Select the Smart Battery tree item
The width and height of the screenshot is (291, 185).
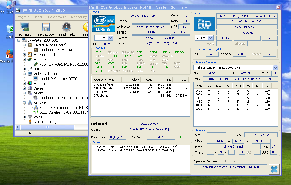tap(45, 122)
